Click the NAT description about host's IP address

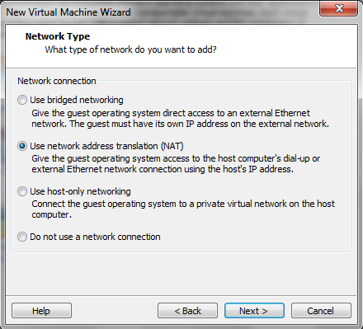tap(176, 164)
